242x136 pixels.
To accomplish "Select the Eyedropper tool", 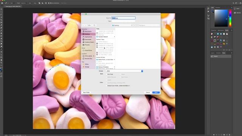I will (x=2, y=25).
